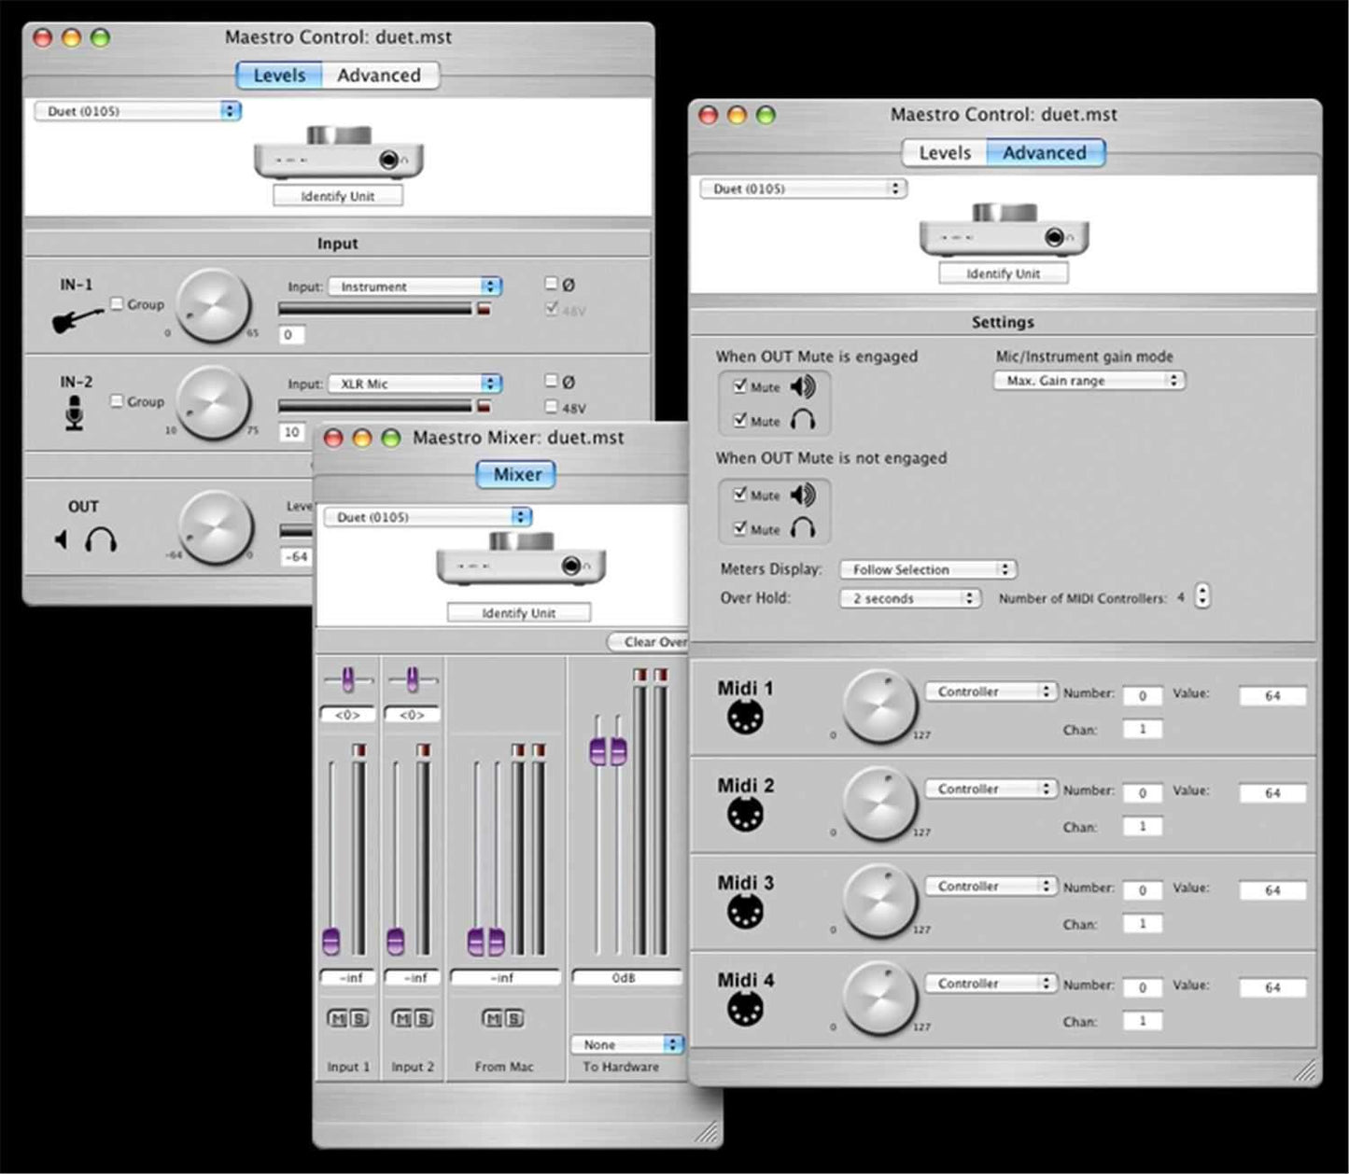Toggle the Ø phase checkbox for IN-2
The image size is (1349, 1174).
tap(551, 381)
